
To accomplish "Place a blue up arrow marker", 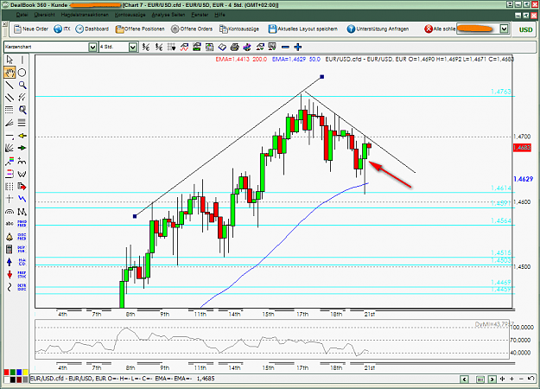I will tap(10, 262).
